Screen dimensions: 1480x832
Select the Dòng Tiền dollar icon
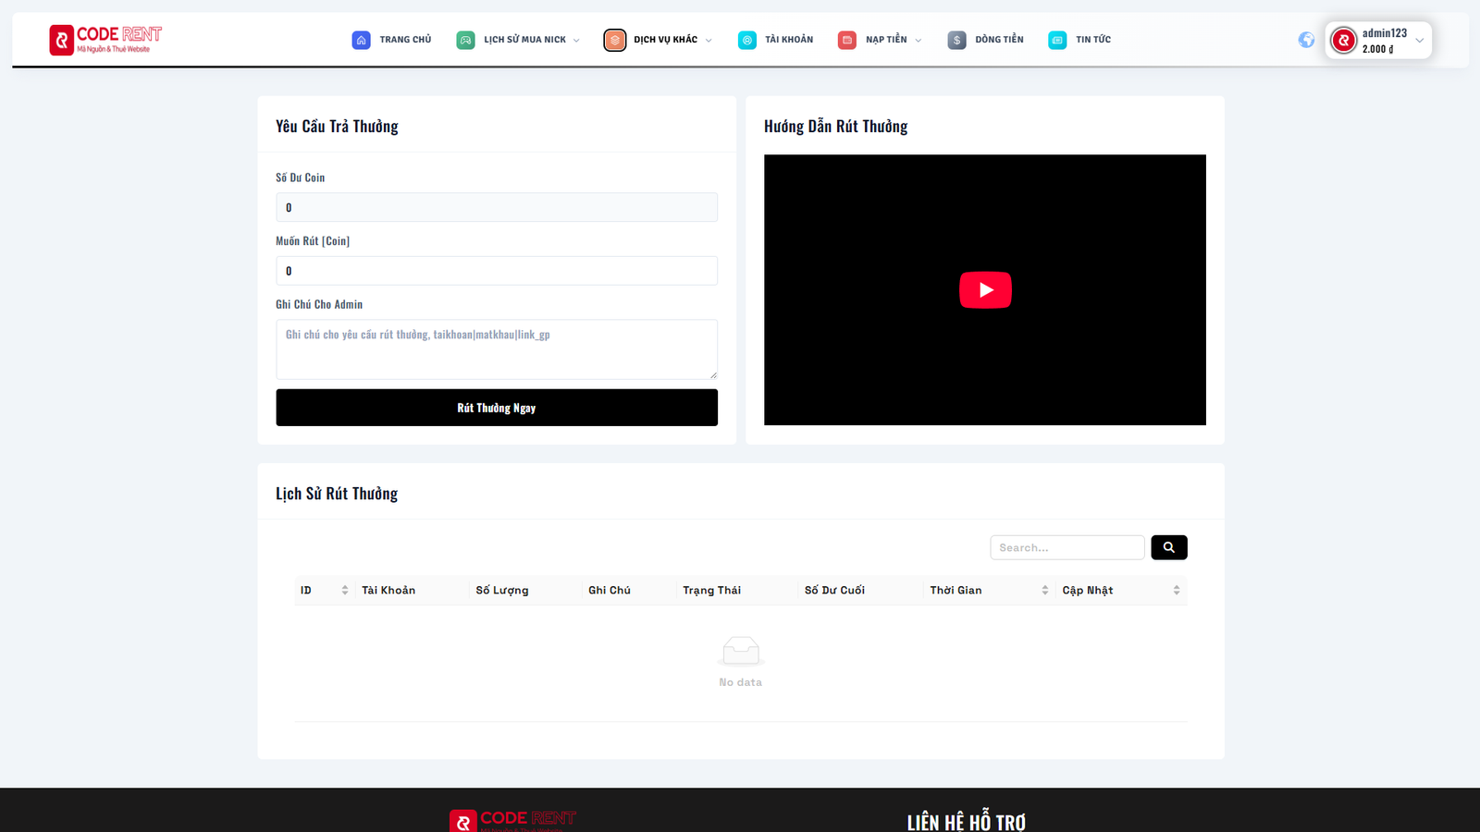pos(956,40)
